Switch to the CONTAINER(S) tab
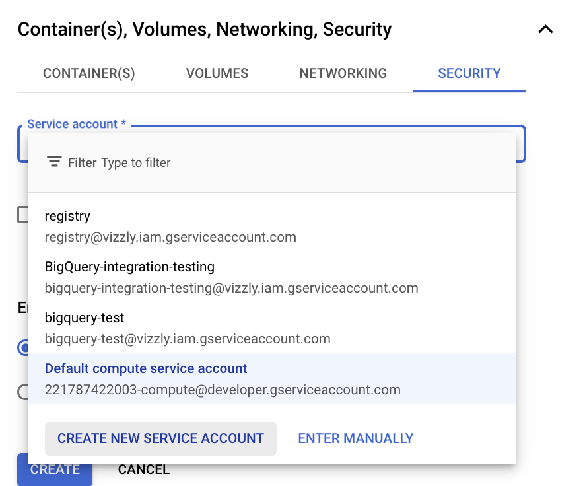Viewport: 585px width, 486px height. point(88,73)
